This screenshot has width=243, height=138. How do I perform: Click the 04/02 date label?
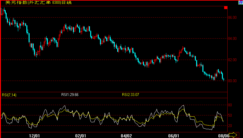point(126,136)
